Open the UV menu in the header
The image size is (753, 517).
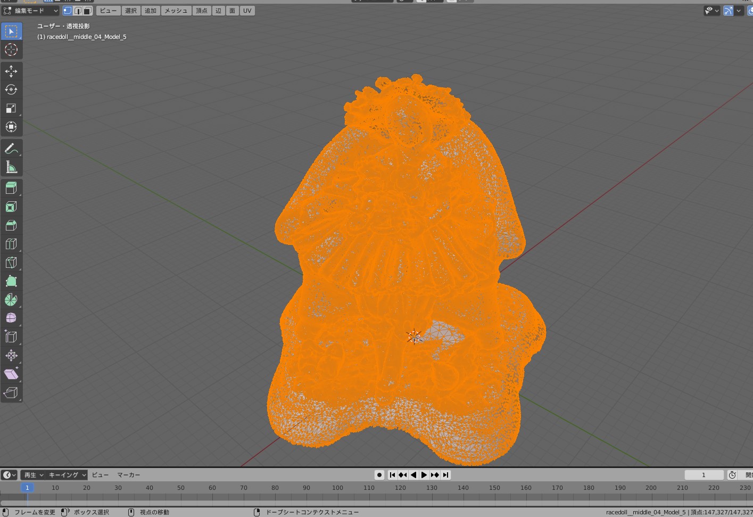(247, 11)
